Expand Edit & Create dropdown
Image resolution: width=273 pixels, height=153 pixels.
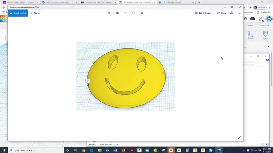pyautogui.click(x=204, y=13)
